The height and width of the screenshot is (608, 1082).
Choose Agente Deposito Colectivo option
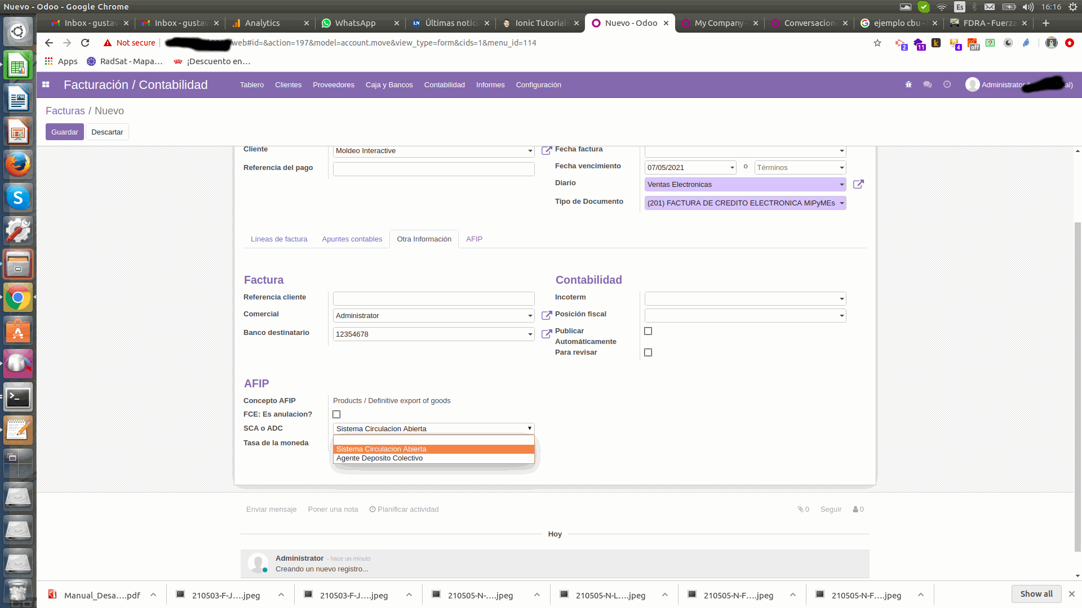[x=433, y=458]
